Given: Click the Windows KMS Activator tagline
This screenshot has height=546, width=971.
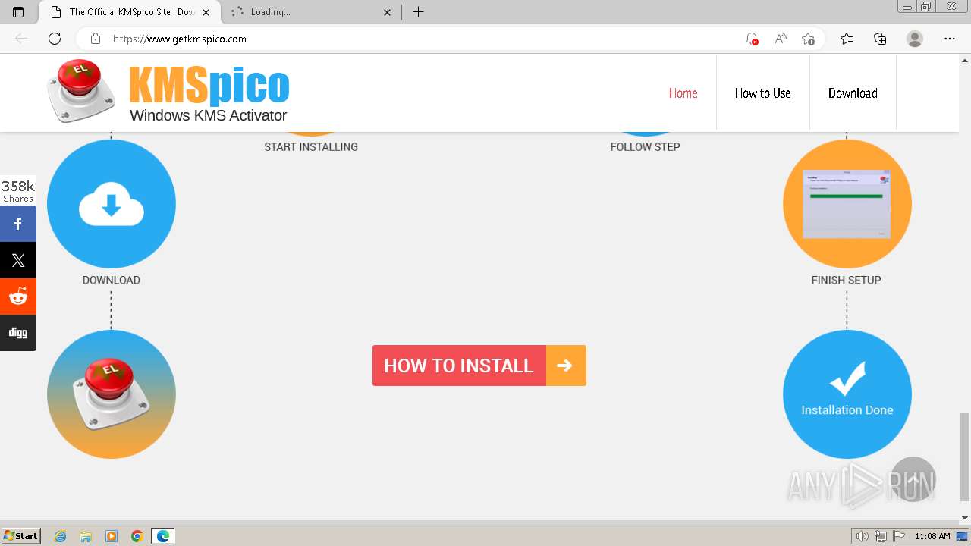Looking at the screenshot, I should pyautogui.click(x=209, y=115).
